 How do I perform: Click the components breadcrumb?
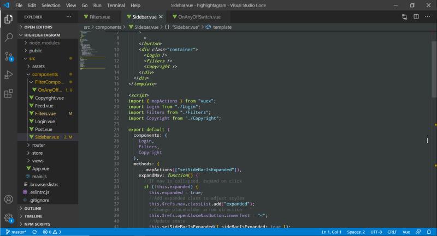click(108, 27)
